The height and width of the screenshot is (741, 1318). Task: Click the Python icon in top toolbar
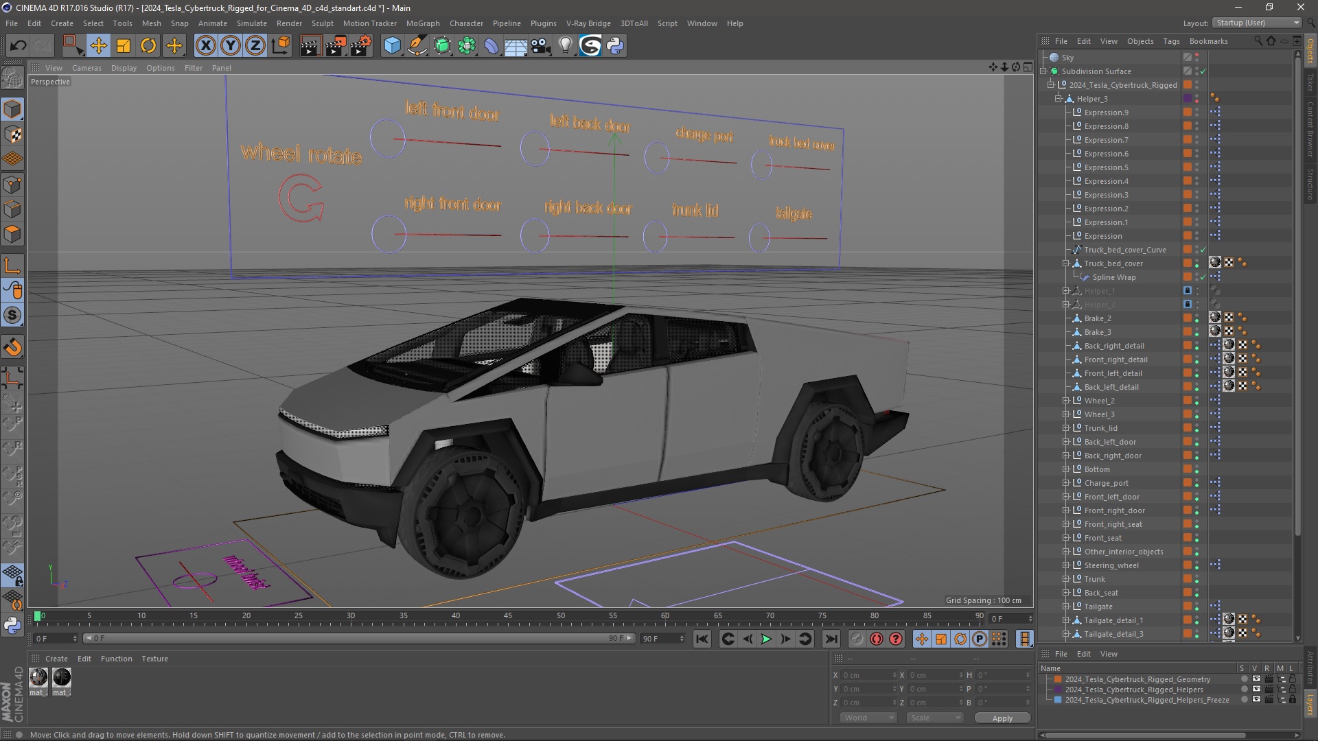click(x=615, y=46)
